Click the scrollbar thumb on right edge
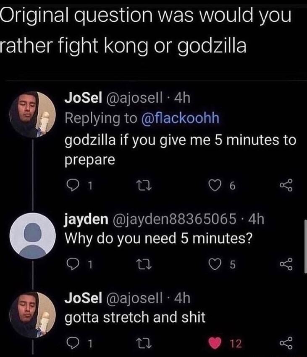The height and width of the screenshot is (357, 307). point(305,246)
